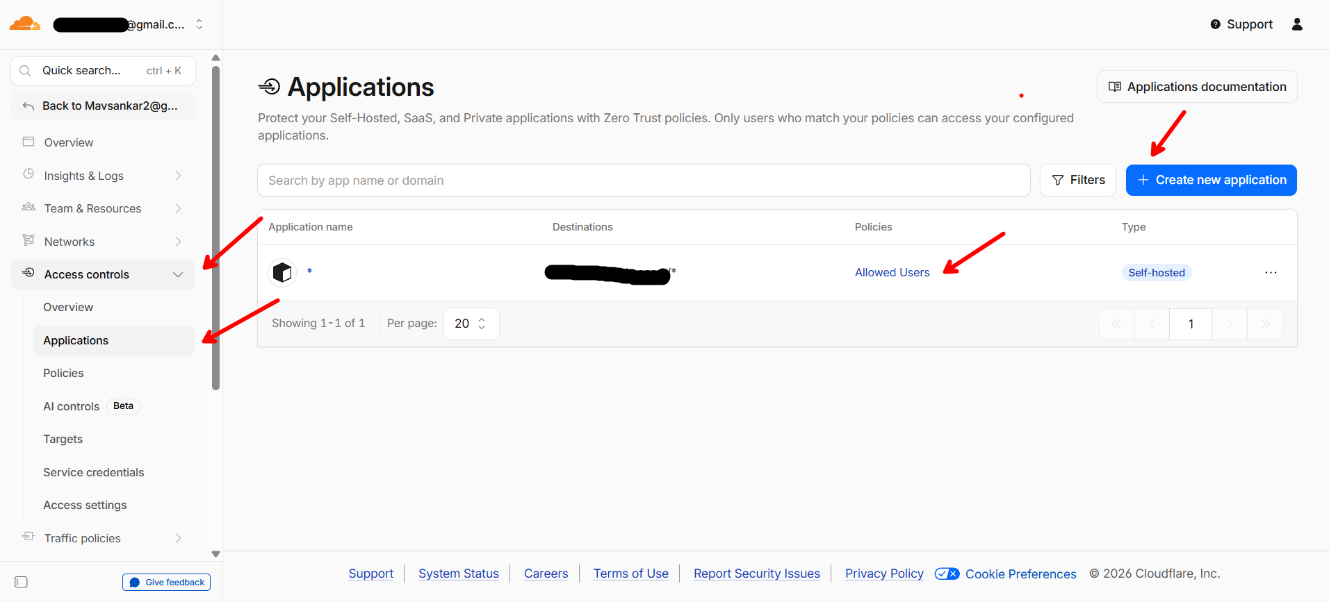
Task: Click the Insights & Logs chart icon
Action: point(28,175)
